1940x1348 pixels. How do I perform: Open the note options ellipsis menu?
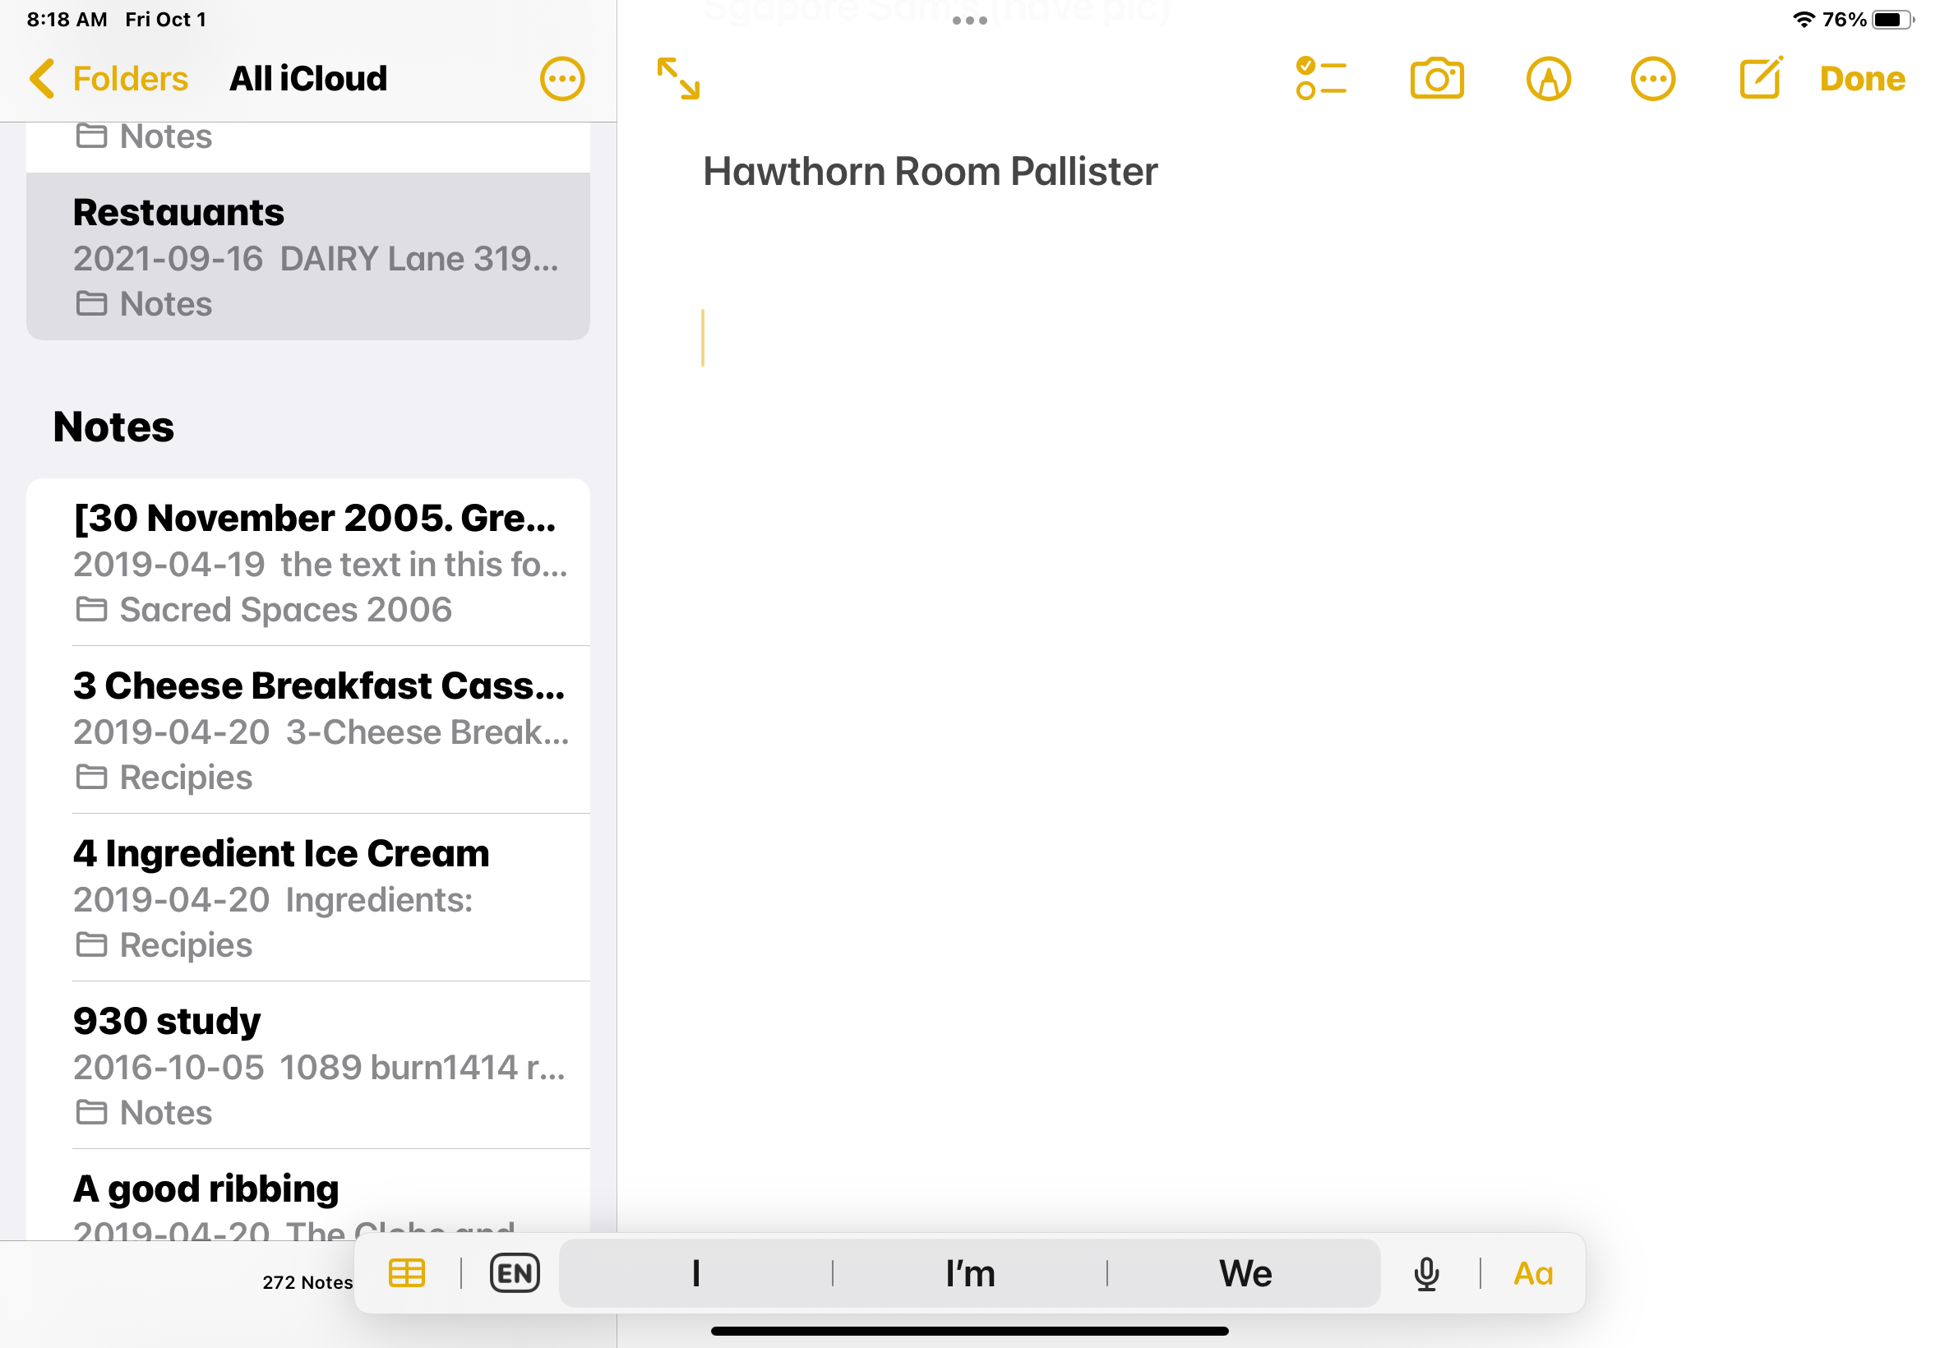tap(1651, 79)
